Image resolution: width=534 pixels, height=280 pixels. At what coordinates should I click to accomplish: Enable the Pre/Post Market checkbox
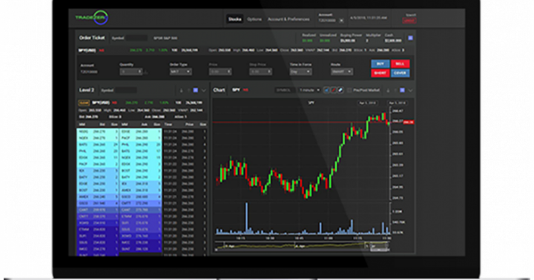point(349,90)
